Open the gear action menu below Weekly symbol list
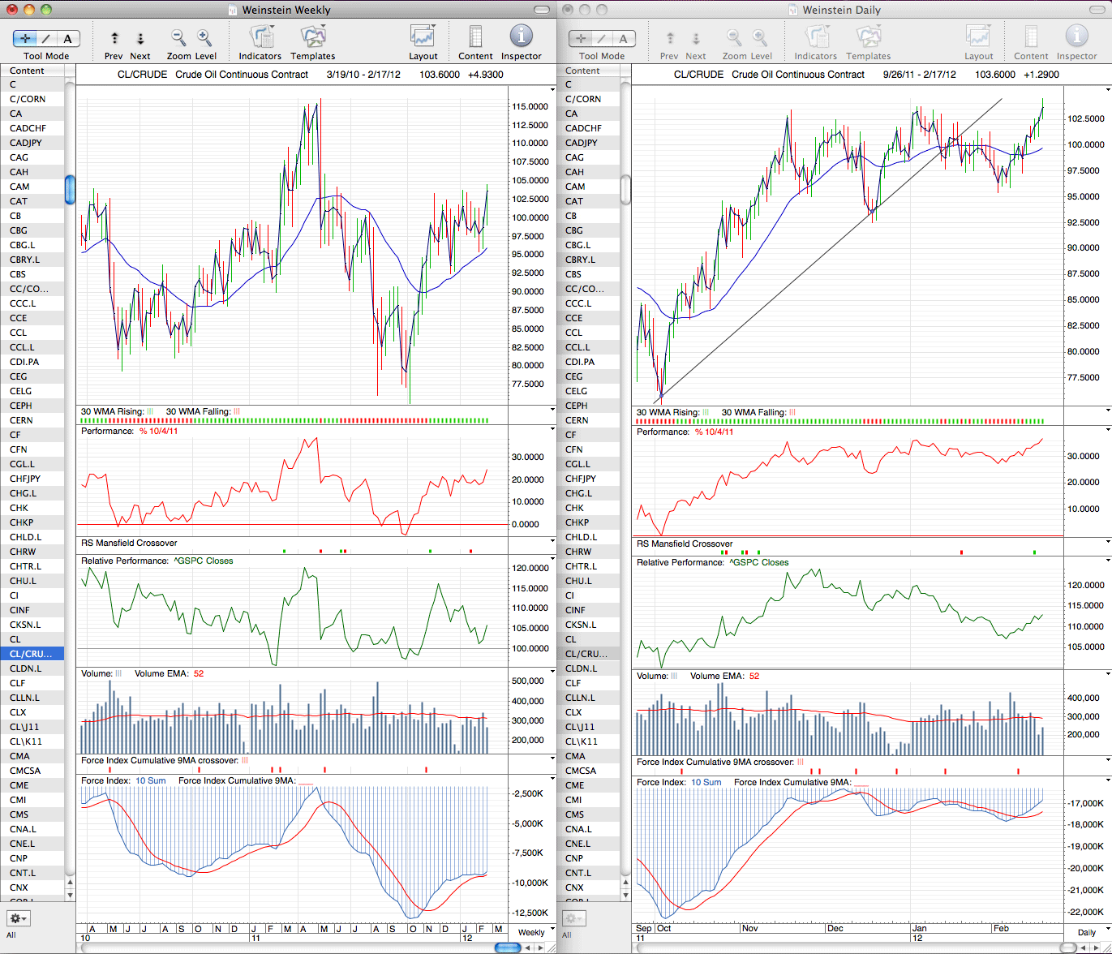The image size is (1112, 954). (x=19, y=918)
